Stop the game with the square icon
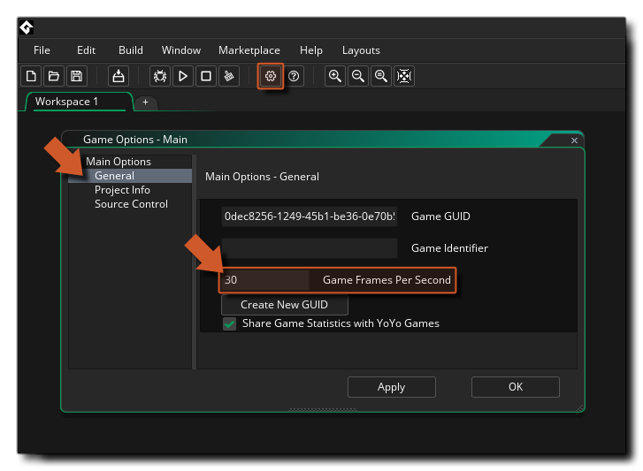This screenshot has height=471, width=643. [x=206, y=76]
